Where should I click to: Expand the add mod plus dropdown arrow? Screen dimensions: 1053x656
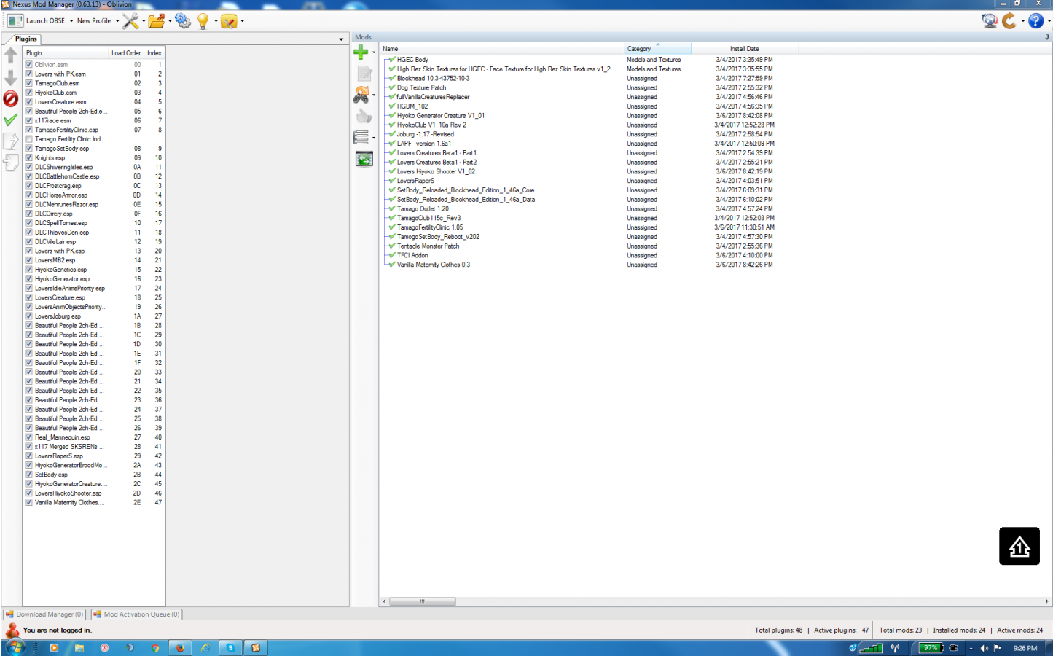[374, 52]
